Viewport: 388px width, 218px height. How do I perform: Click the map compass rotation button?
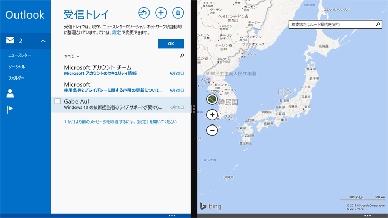(x=212, y=99)
